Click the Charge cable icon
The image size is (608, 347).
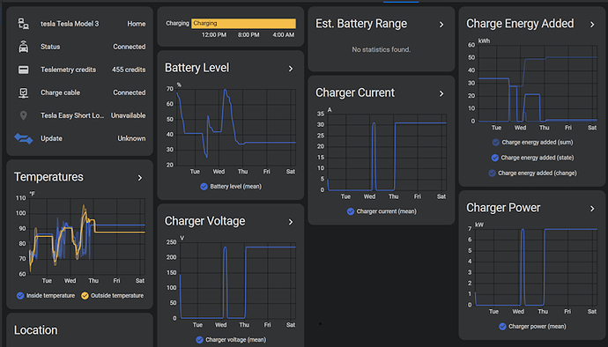(23, 92)
